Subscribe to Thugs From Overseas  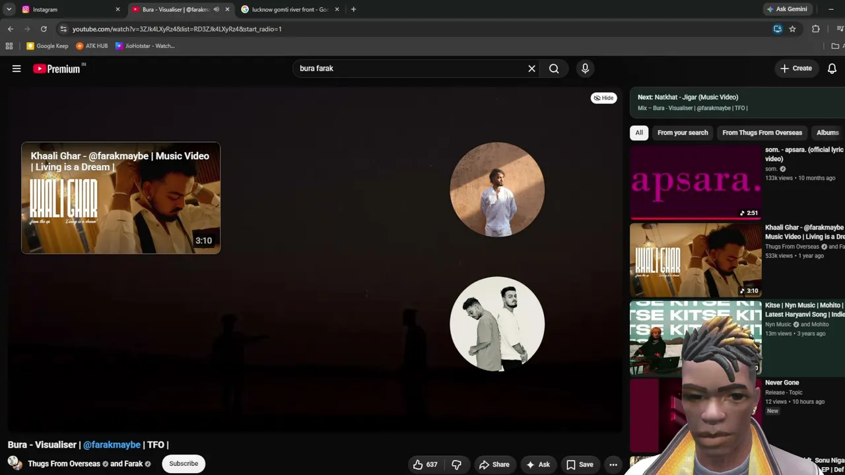(184, 463)
